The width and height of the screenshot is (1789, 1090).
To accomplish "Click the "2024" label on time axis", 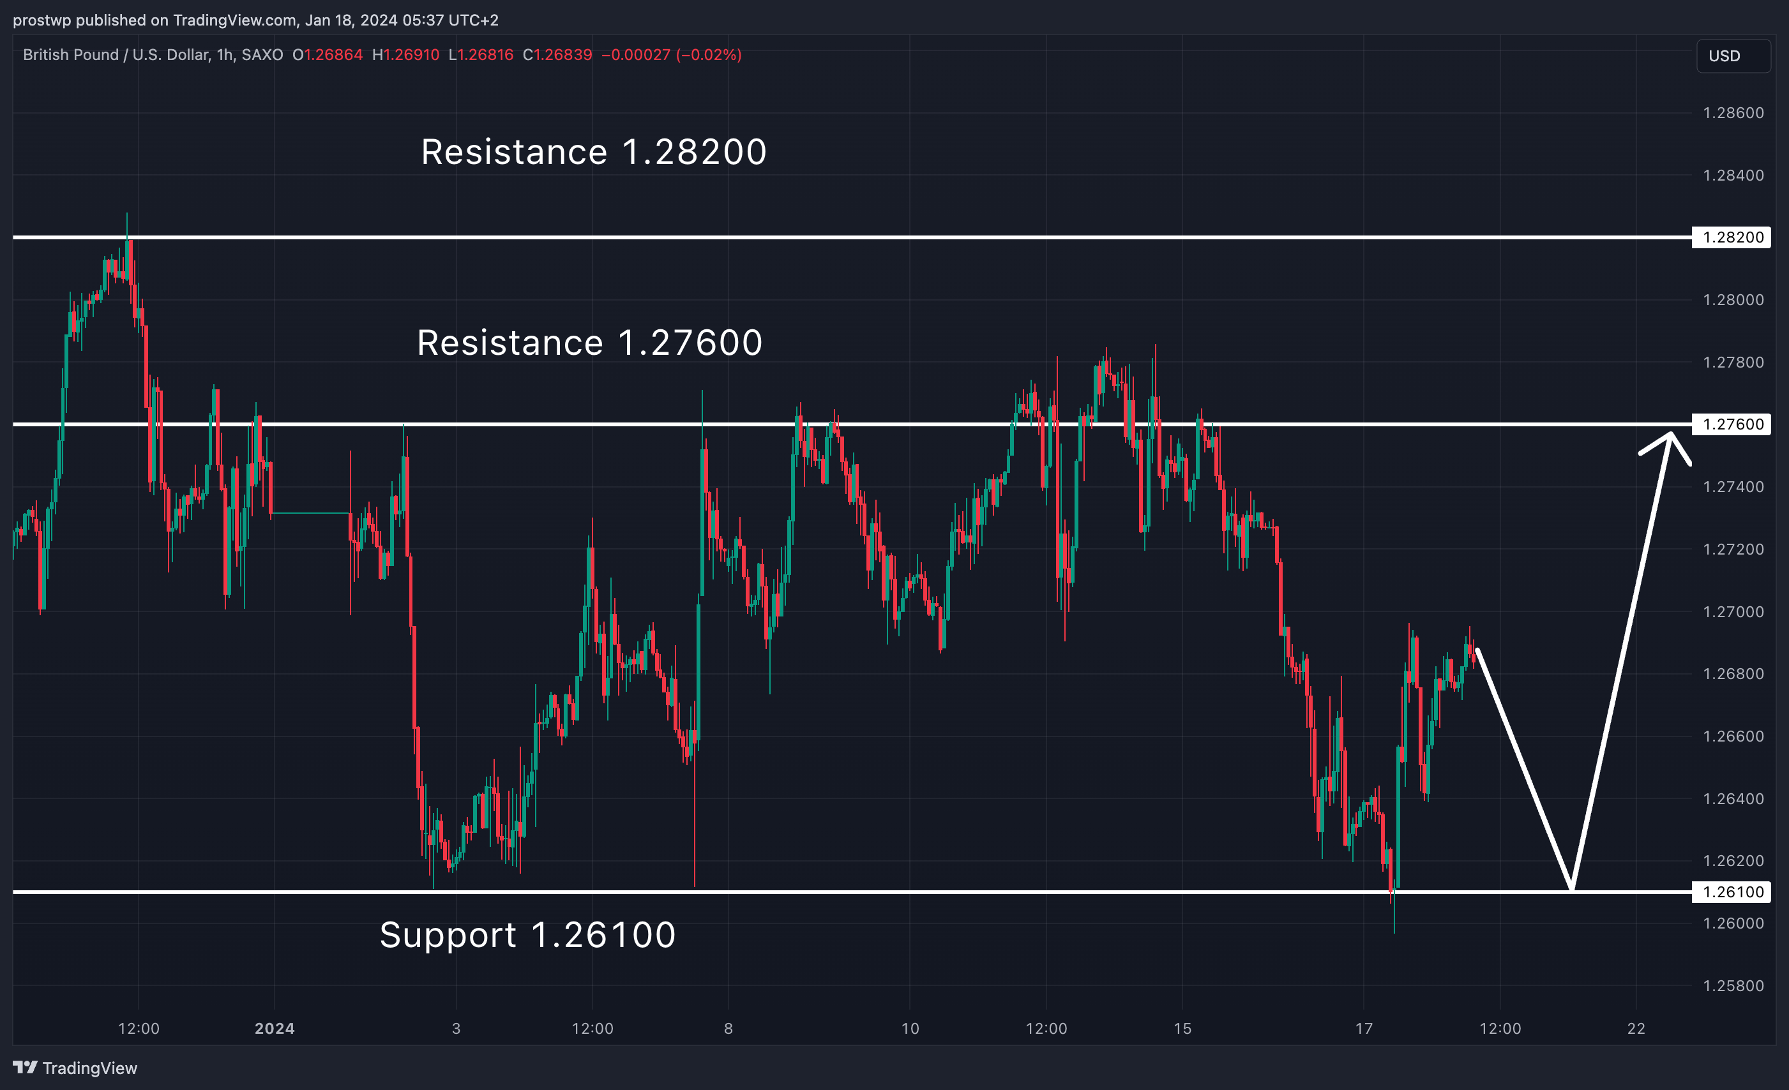I will click(x=275, y=1028).
